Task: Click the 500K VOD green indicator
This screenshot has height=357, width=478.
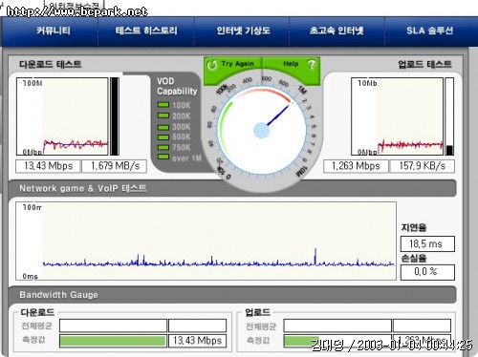Action: pyautogui.click(x=163, y=137)
